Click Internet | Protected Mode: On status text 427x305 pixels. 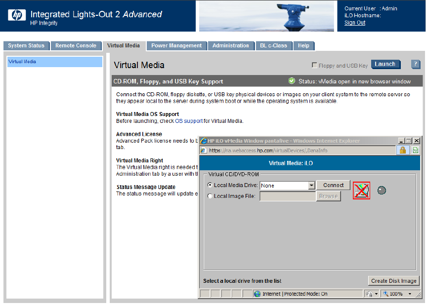click(295, 294)
